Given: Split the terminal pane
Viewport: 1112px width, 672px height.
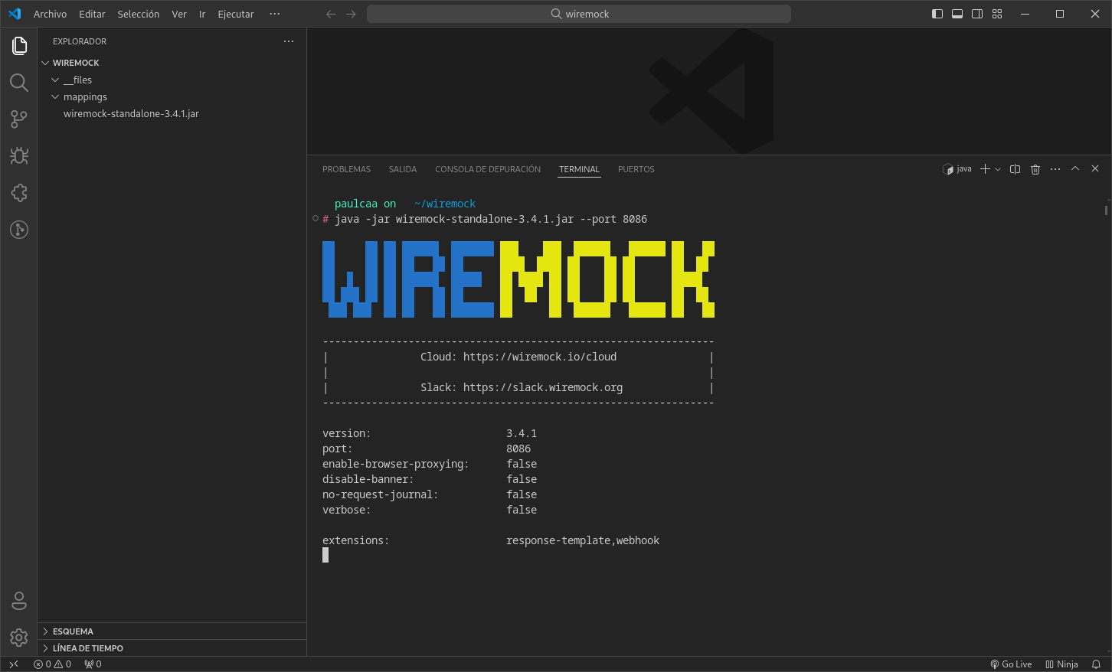Looking at the screenshot, I should [x=1015, y=169].
